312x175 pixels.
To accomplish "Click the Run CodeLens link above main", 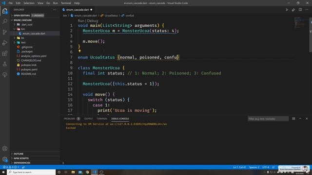I will (81, 20).
